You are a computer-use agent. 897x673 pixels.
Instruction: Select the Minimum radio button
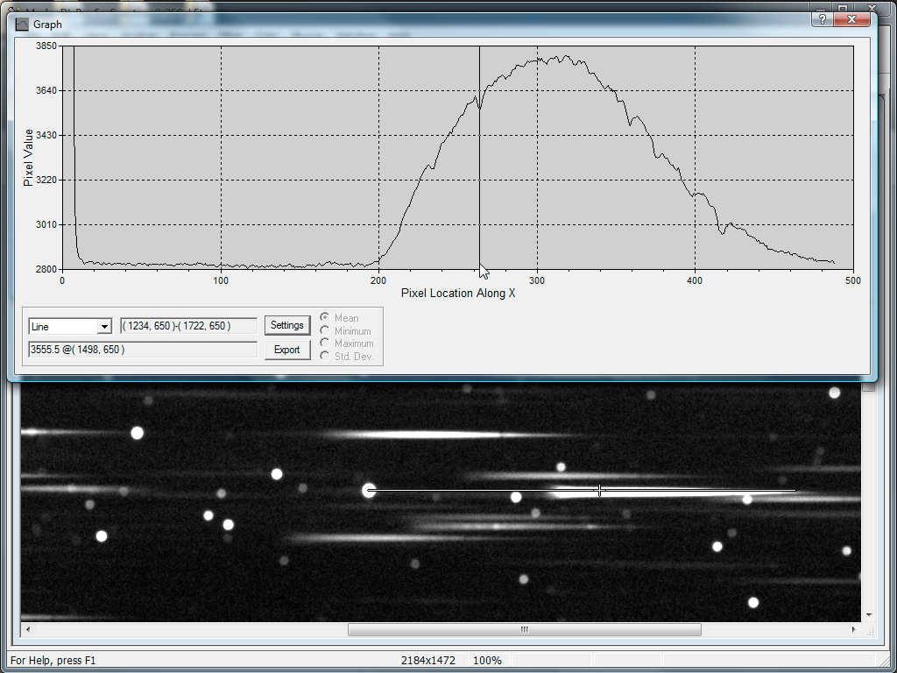coord(324,330)
